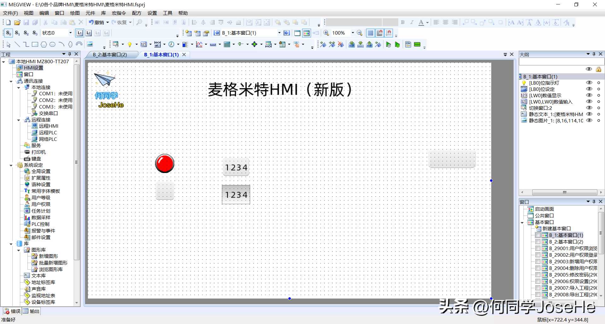Click the New file icon
The height and width of the screenshot is (324, 605).
click(x=8, y=22)
